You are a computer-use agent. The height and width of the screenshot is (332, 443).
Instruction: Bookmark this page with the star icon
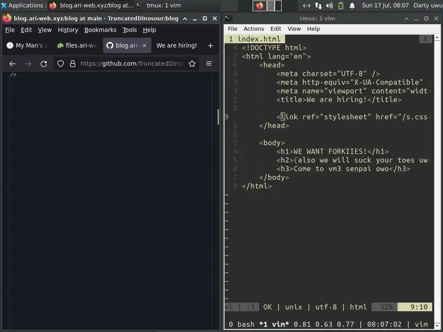pyautogui.click(x=192, y=64)
